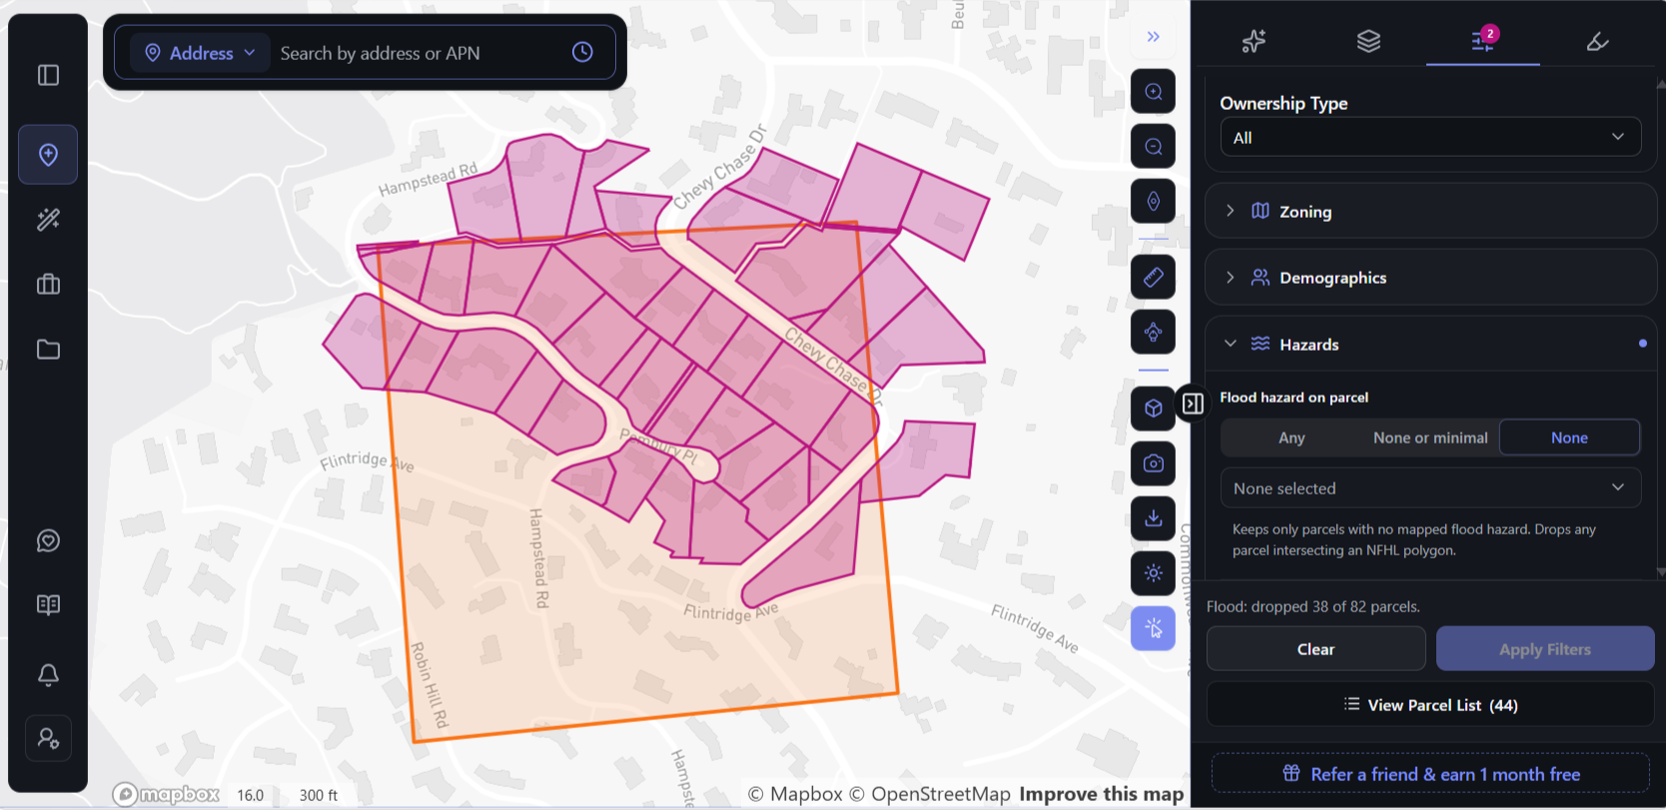This screenshot has height=810, width=1666.
Task: Select the ruler measure tool
Action: pyautogui.click(x=1153, y=277)
